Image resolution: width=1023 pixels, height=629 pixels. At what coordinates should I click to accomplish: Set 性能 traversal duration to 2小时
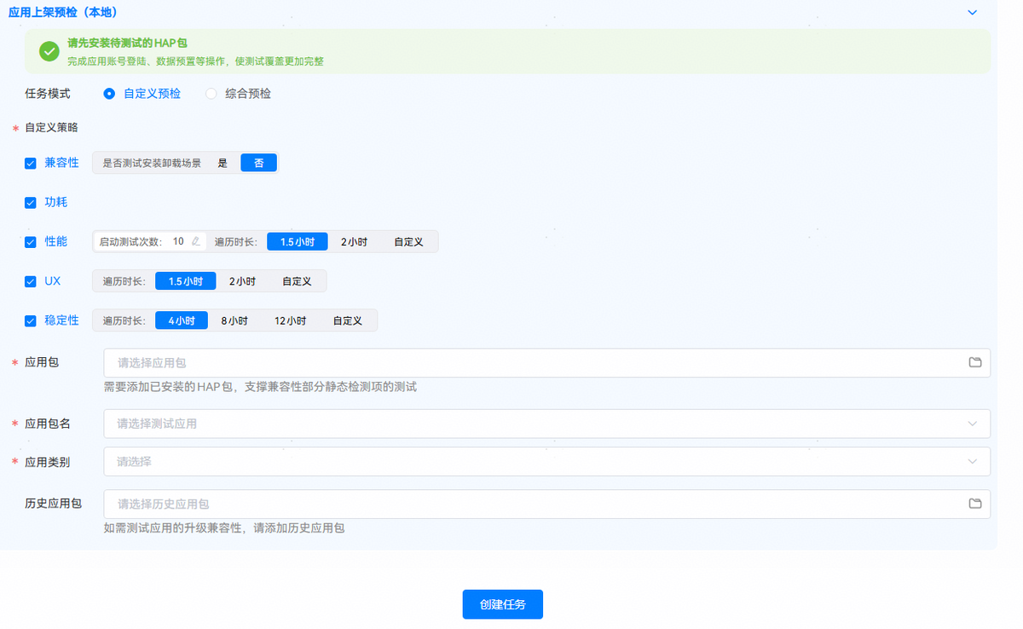click(x=354, y=242)
